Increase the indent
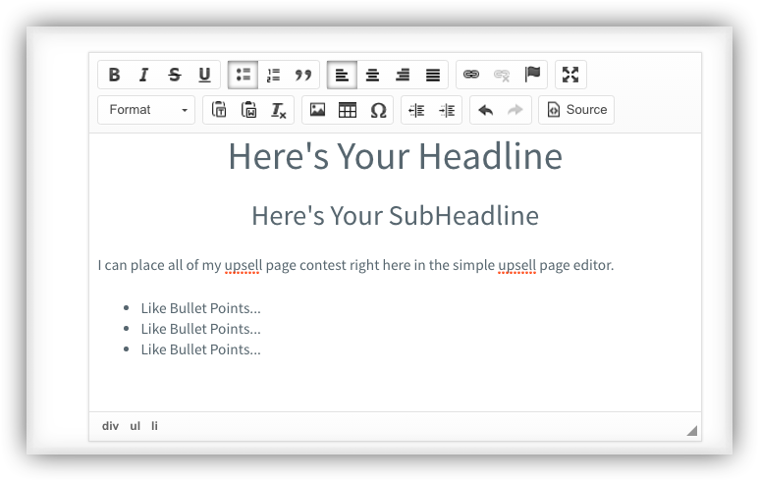Viewport: 759px width, 481px height. click(x=447, y=110)
